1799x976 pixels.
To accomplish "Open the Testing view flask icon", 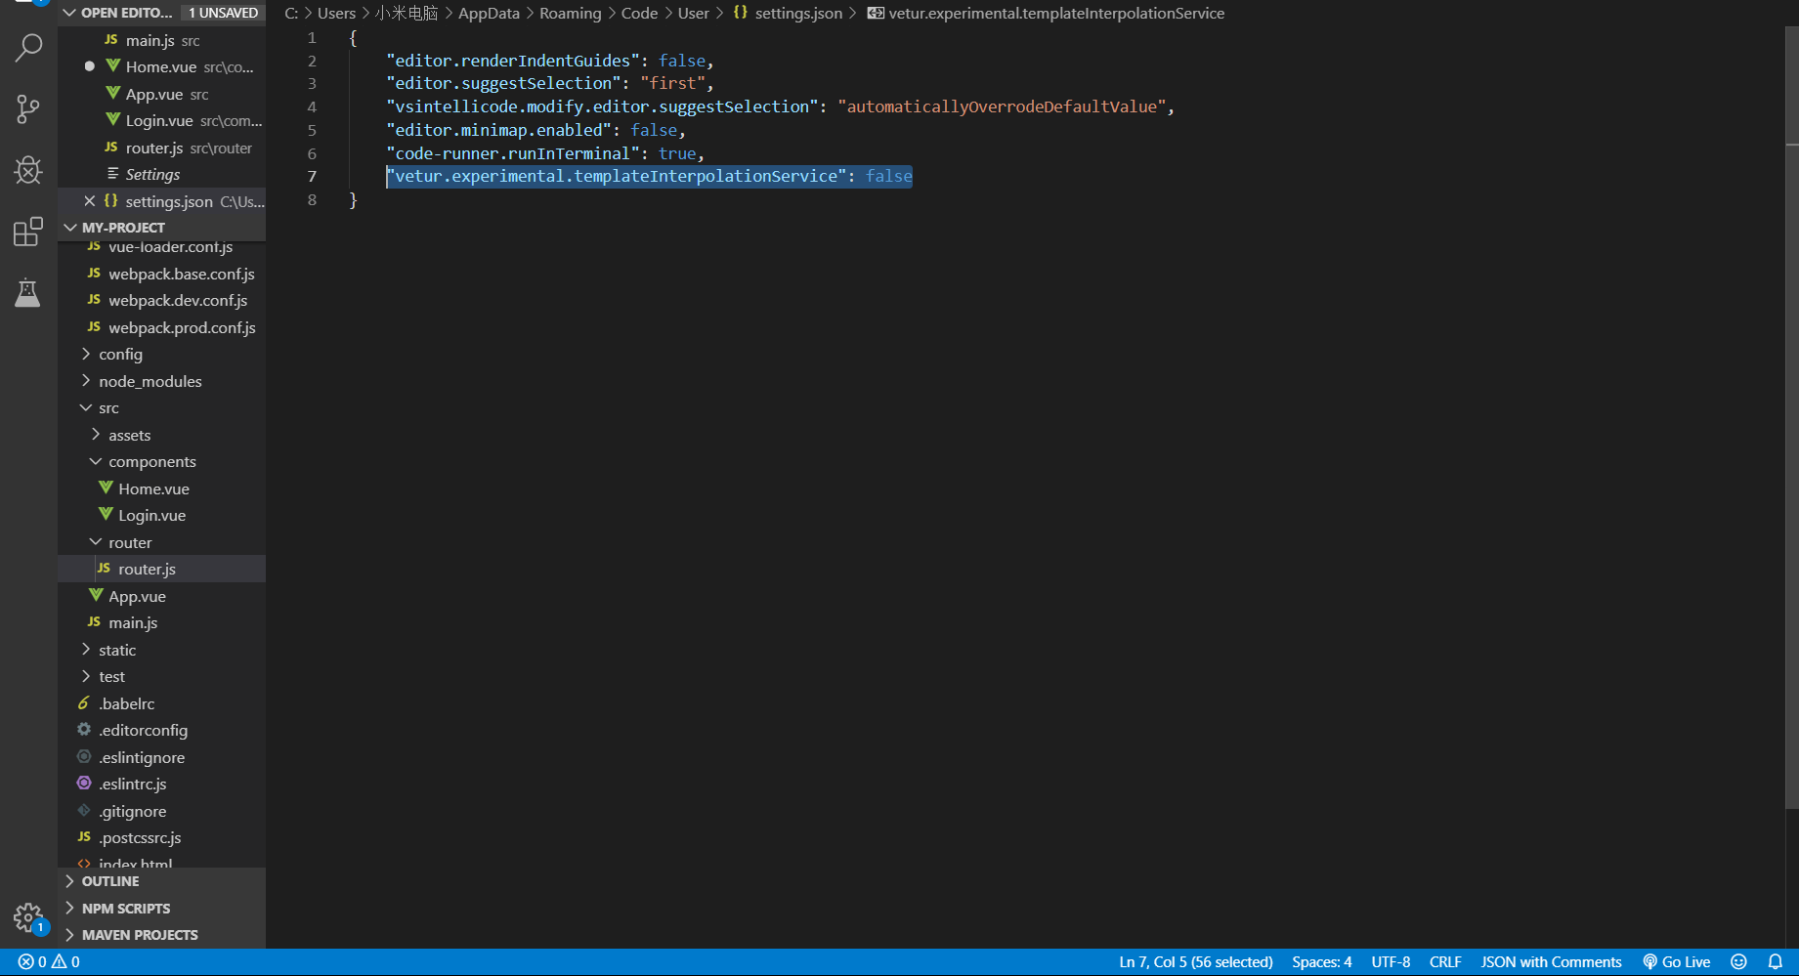I will click(x=27, y=292).
